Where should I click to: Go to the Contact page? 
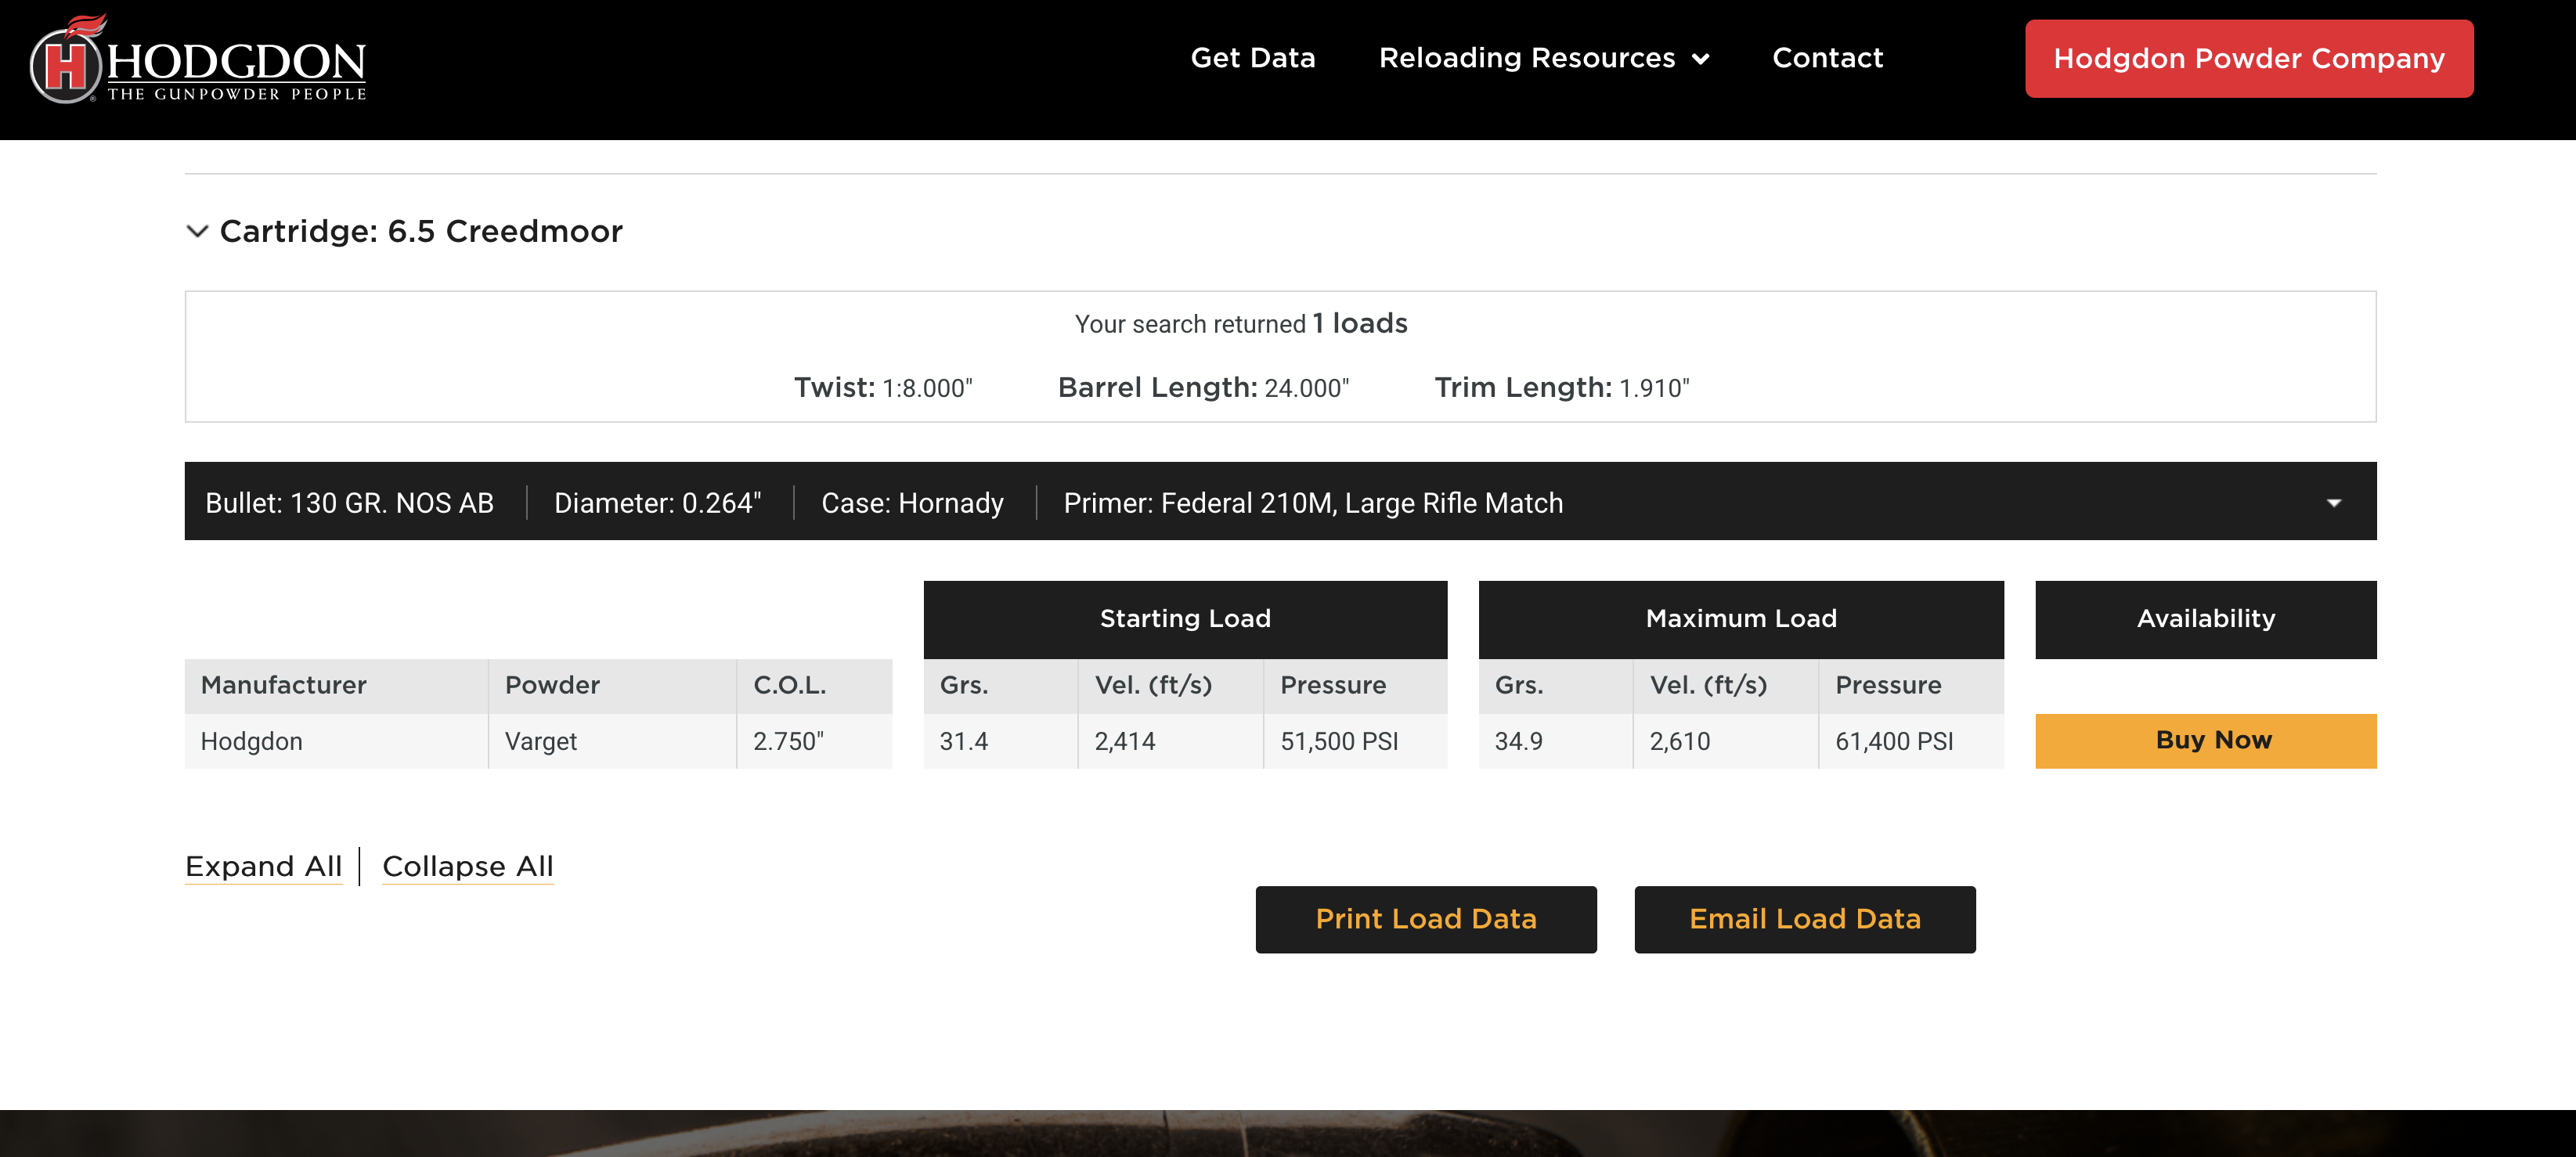(1827, 58)
